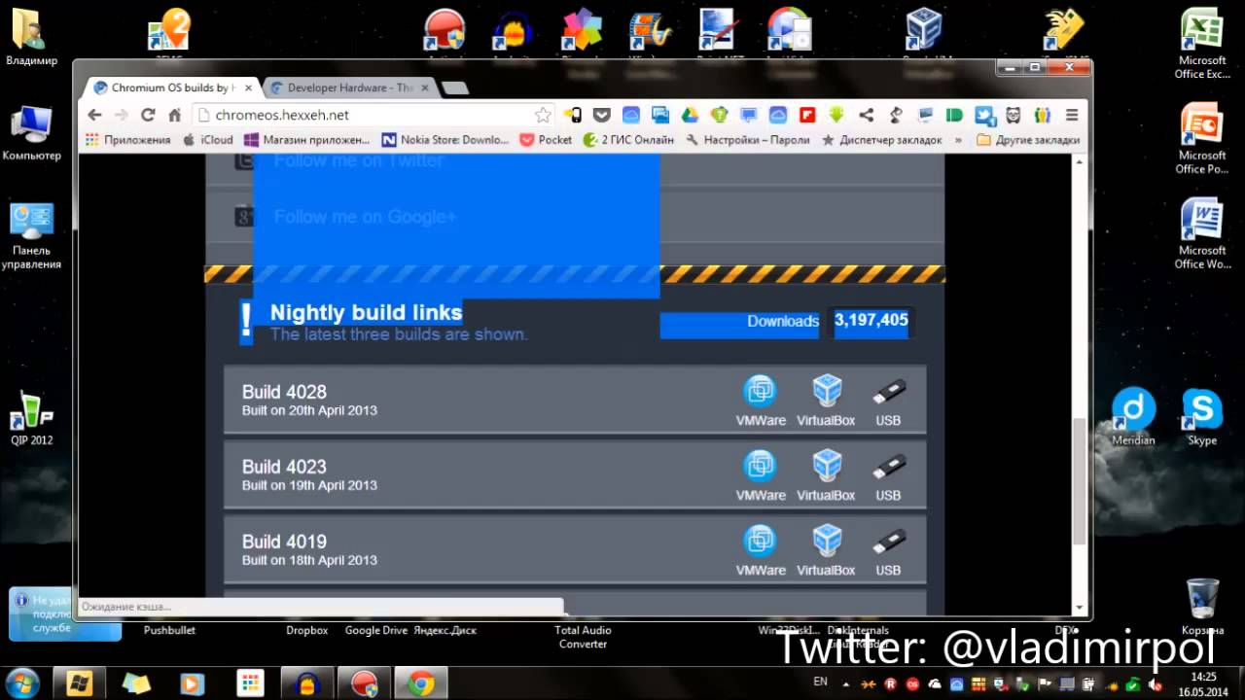
Task: Open the 2 ГИС Онлайн bookmark
Action: [x=628, y=140]
